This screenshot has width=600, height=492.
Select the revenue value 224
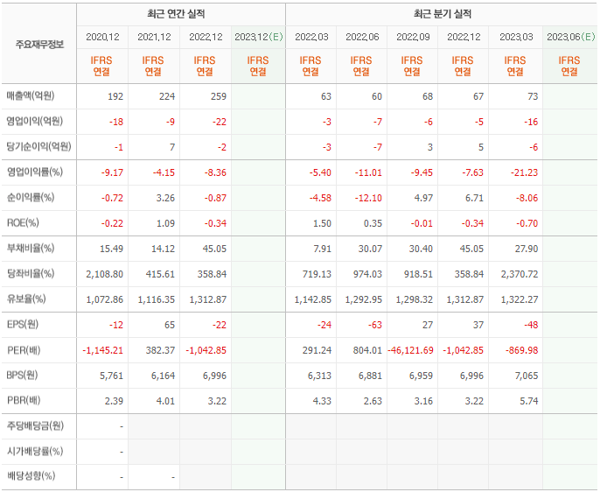(x=167, y=96)
